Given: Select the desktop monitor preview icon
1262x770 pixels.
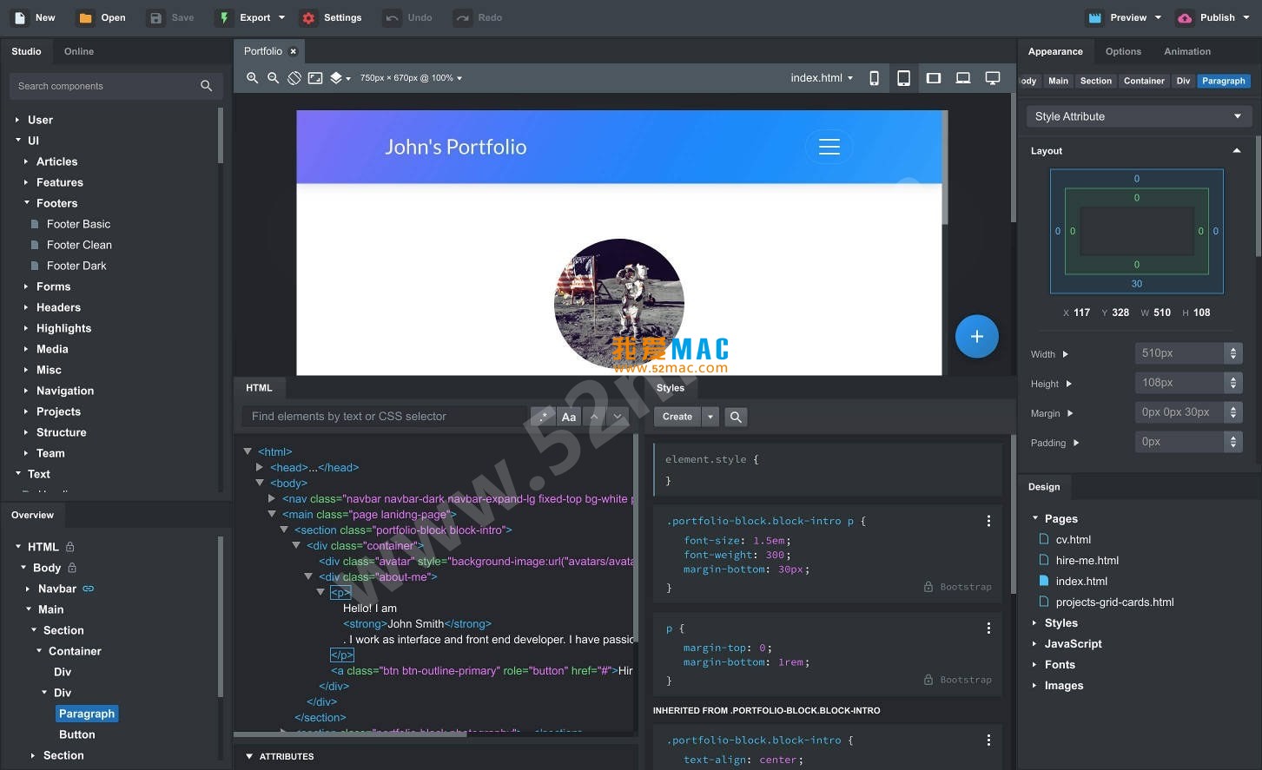Looking at the screenshot, I should (x=993, y=78).
